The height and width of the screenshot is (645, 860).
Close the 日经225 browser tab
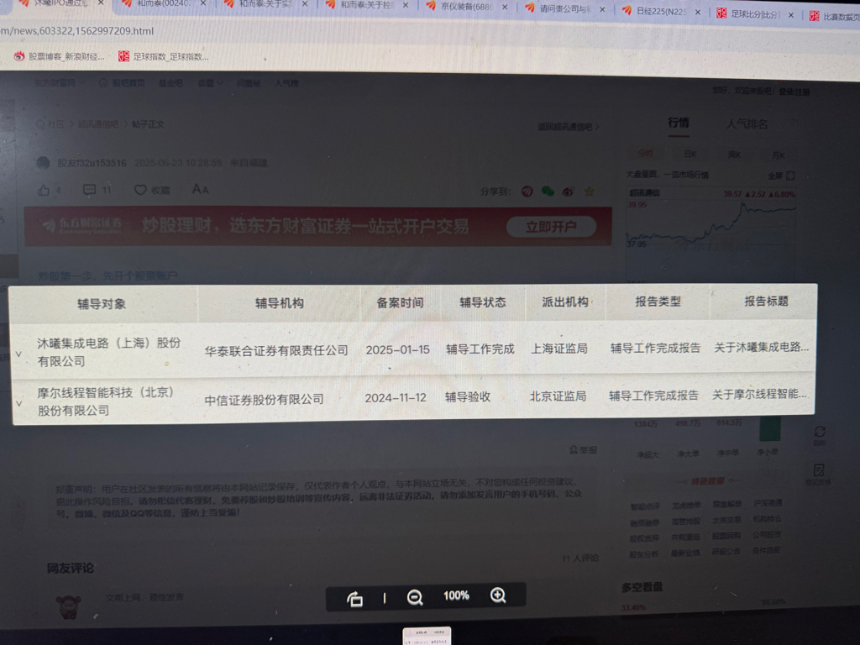coord(698,12)
